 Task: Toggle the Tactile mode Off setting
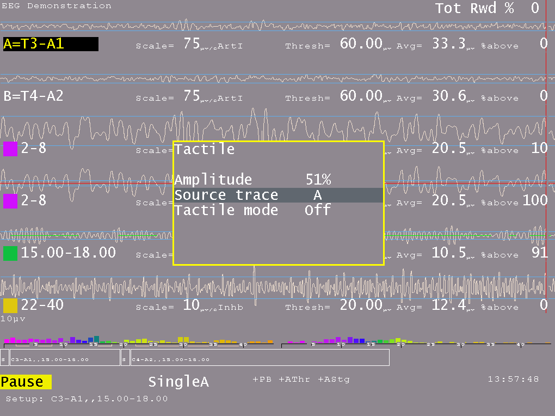(318, 210)
